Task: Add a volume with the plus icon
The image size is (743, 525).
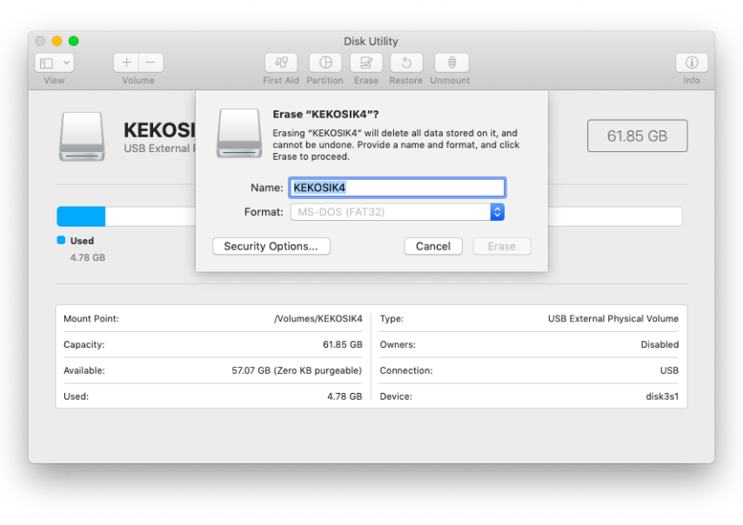Action: click(x=126, y=63)
